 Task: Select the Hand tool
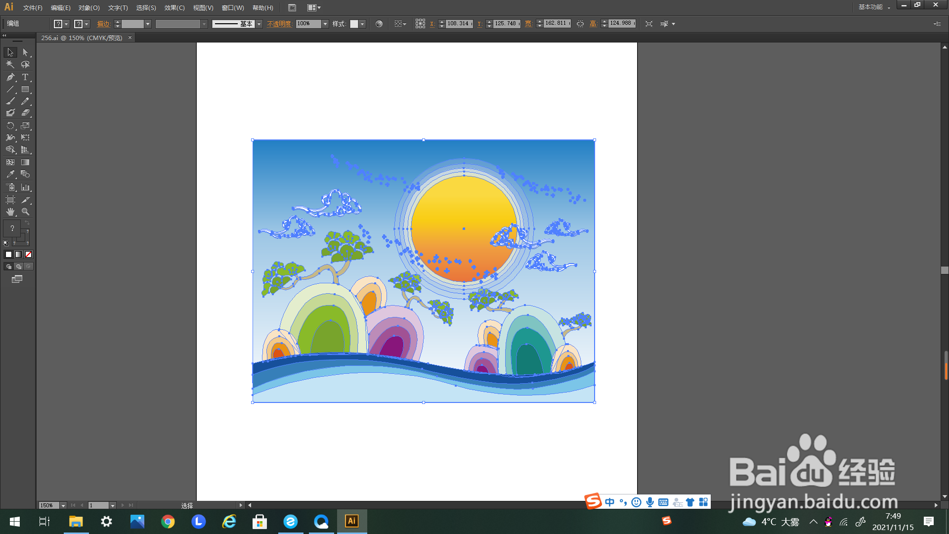click(x=10, y=212)
